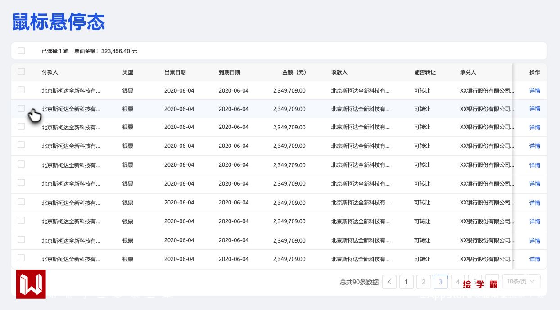This screenshot has width=560, height=310.
Task: Jump to page 1 in pagination
Action: tap(406, 282)
